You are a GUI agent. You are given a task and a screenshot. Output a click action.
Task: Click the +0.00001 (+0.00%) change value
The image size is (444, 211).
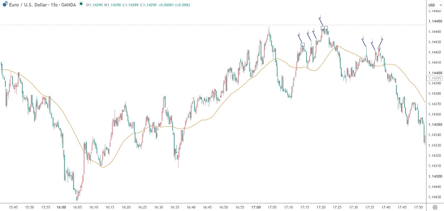[174, 5]
